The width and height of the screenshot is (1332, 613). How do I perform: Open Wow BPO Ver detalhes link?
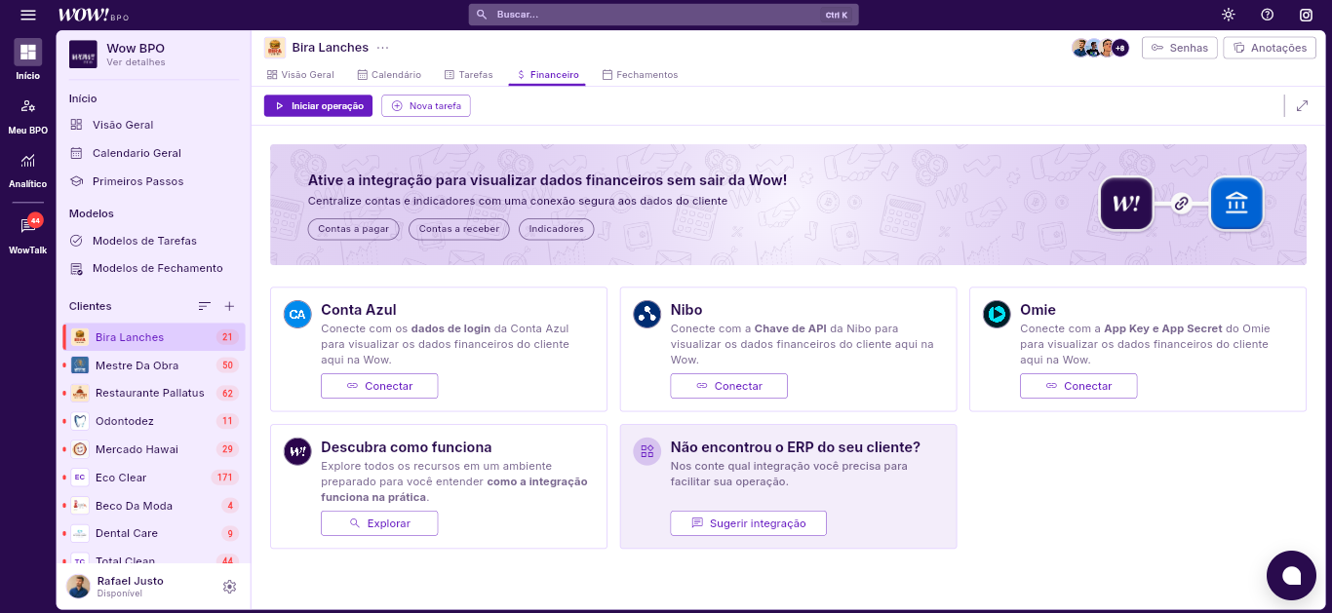coord(137,62)
